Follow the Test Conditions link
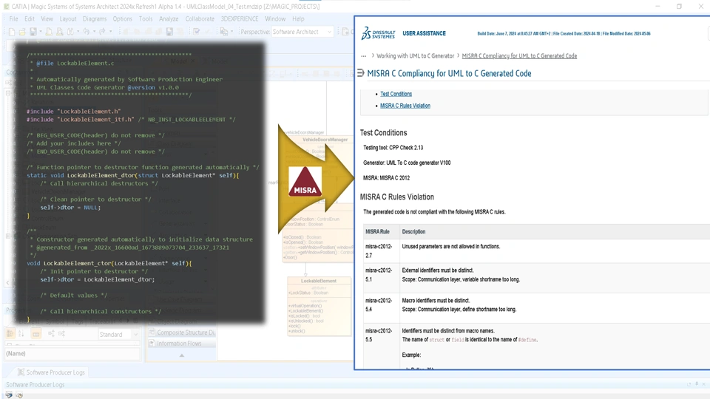Image resolution: width=710 pixels, height=399 pixels. click(x=396, y=94)
